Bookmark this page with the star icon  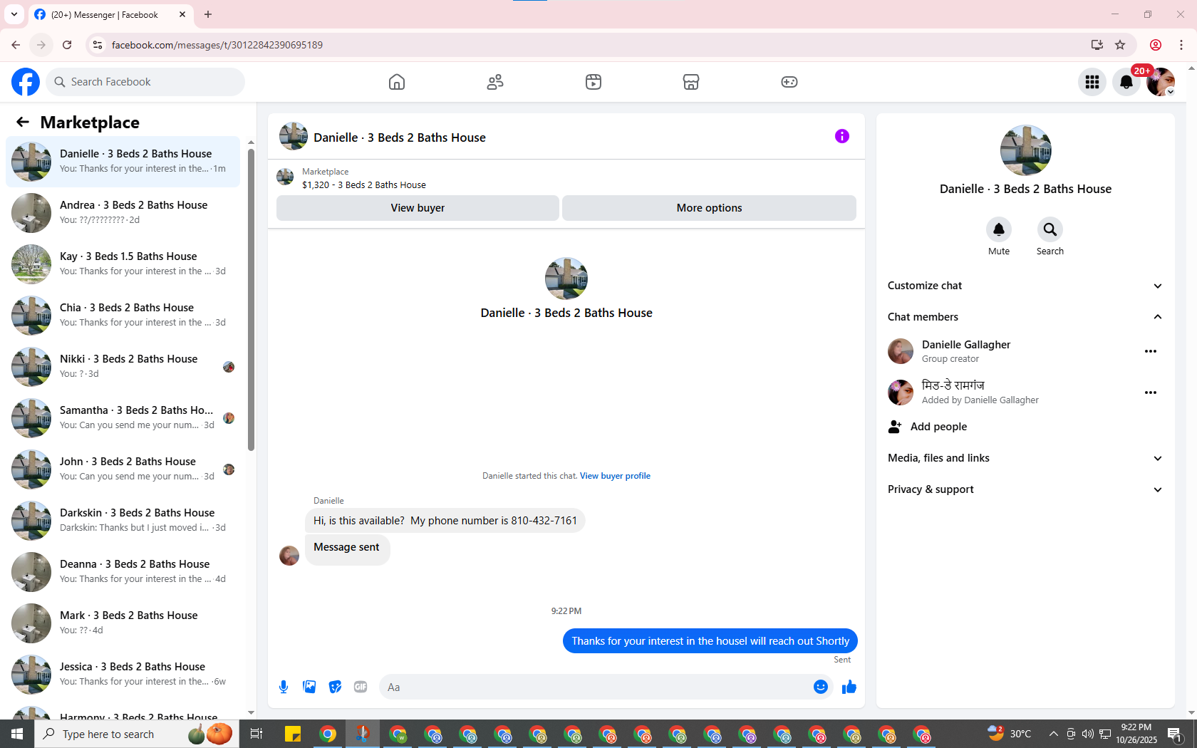pyautogui.click(x=1120, y=45)
